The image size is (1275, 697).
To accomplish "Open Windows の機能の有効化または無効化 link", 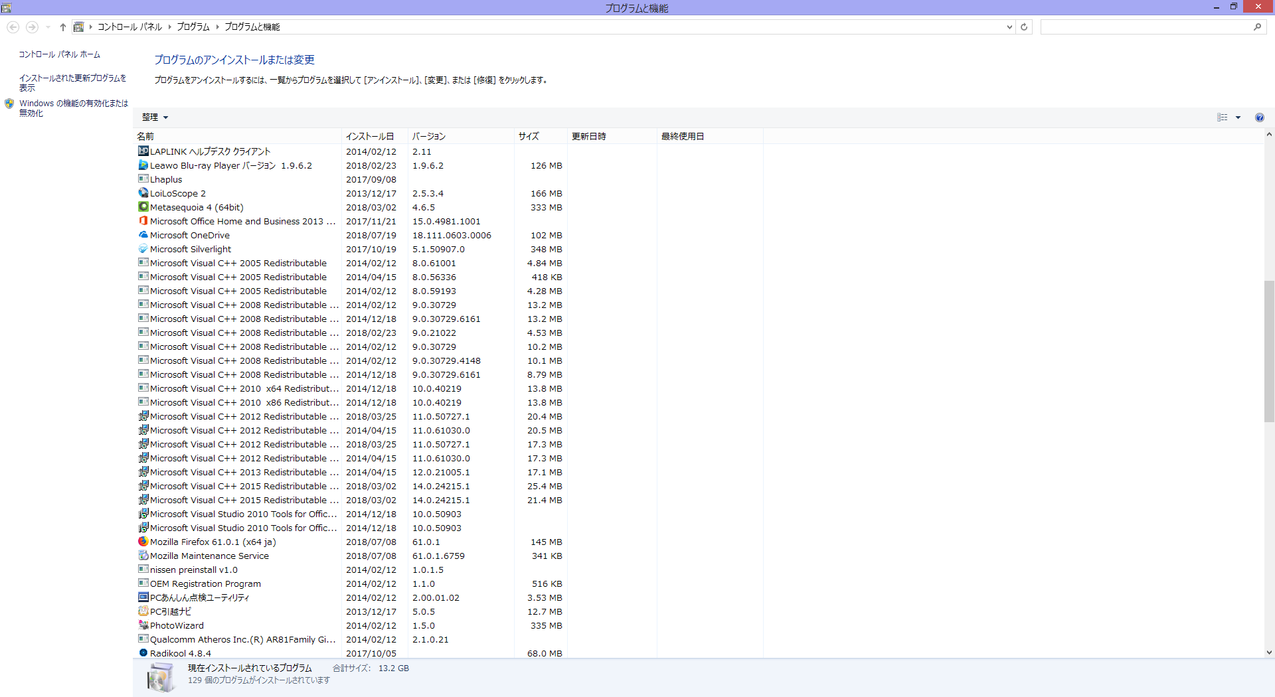I will (x=73, y=108).
